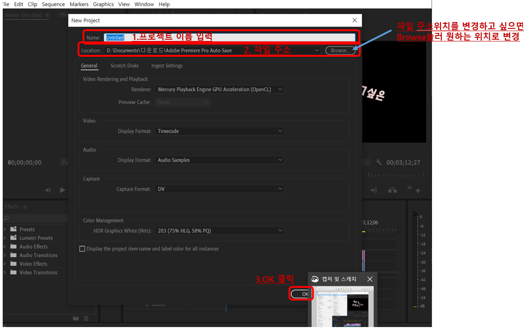
Task: Open the Source panel hamburger menu
Action: (47, 15)
